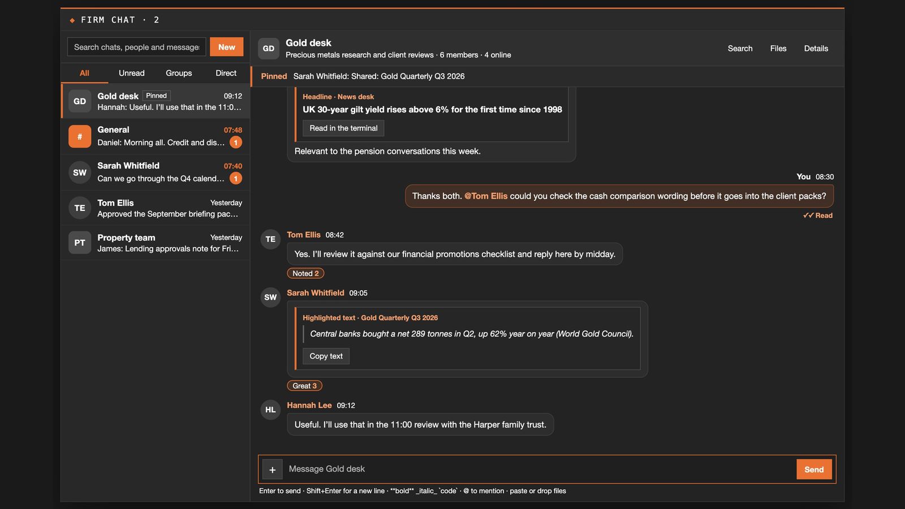Click Tom Ellis TE avatar in sidebar
The image size is (905, 509).
pos(80,208)
